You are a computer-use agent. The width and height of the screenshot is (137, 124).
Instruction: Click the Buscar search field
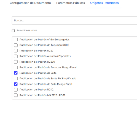click(x=74, y=21)
